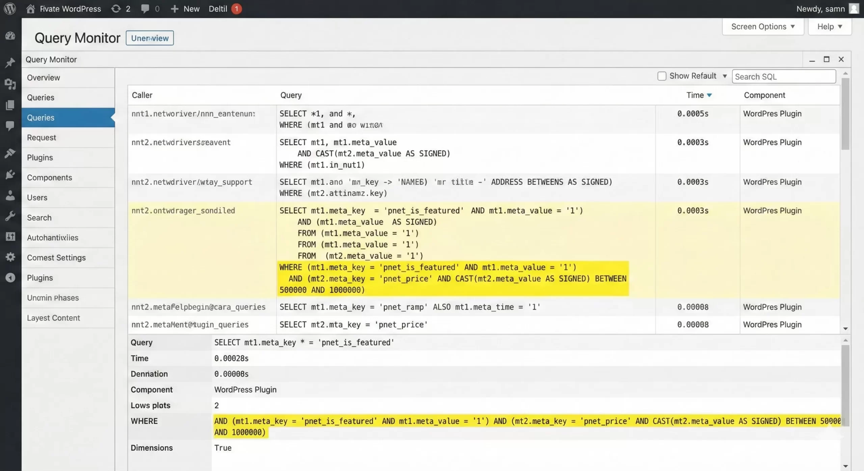864x471 pixels.
Task: Open Posts pushpin icon
Action: pyautogui.click(x=10, y=62)
